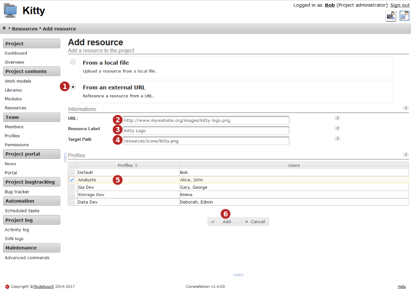
Task: Open the user administration icon at top right
Action: (x=390, y=16)
